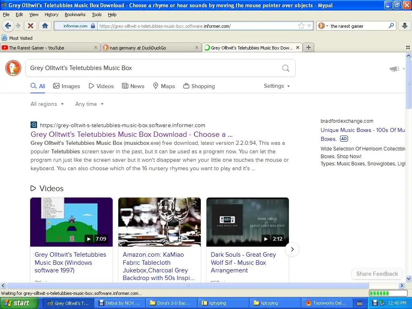
Task: Open the Unique Music Boxes ad link
Action: [363, 134]
